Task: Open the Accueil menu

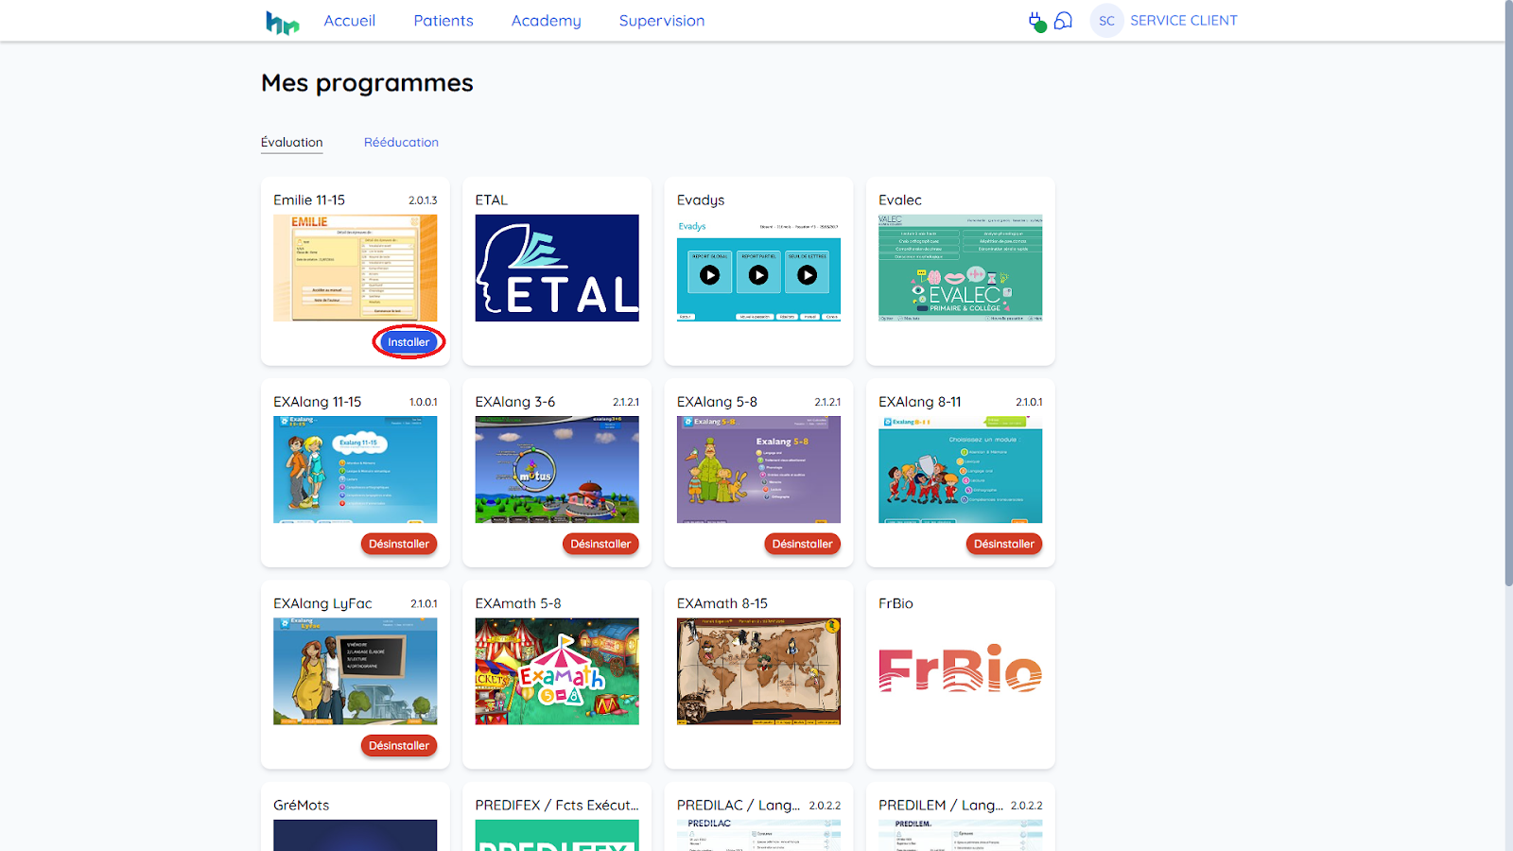Action: pyautogui.click(x=349, y=21)
